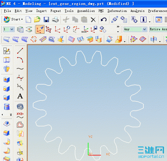Open the PMI menu
Screen dimensions: 167x161
(101, 11)
